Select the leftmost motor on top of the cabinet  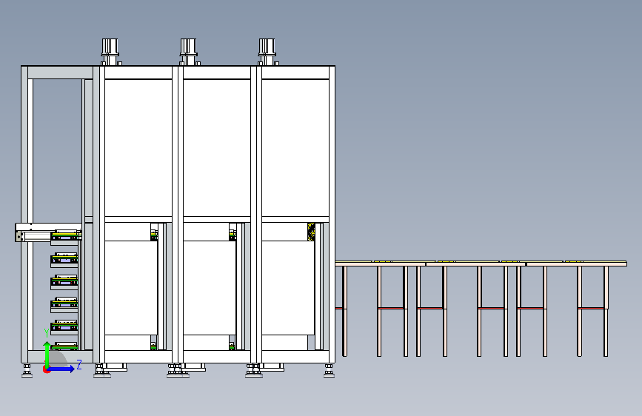(110, 52)
